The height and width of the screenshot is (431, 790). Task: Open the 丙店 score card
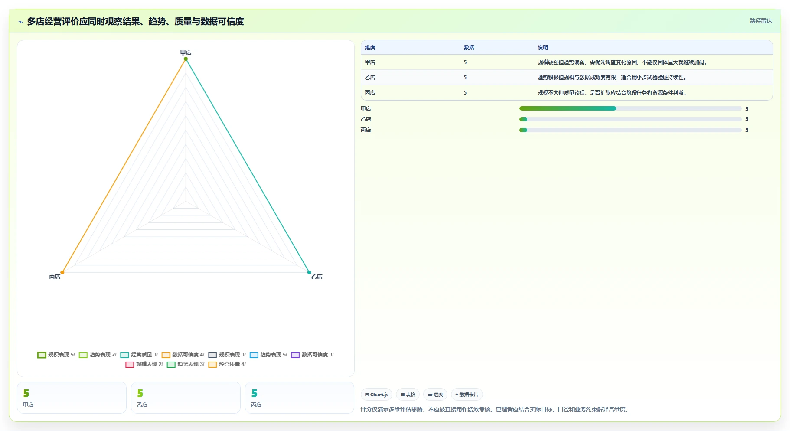300,398
